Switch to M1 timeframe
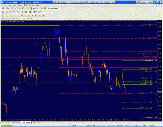The image size is (163, 127). point(3,19)
